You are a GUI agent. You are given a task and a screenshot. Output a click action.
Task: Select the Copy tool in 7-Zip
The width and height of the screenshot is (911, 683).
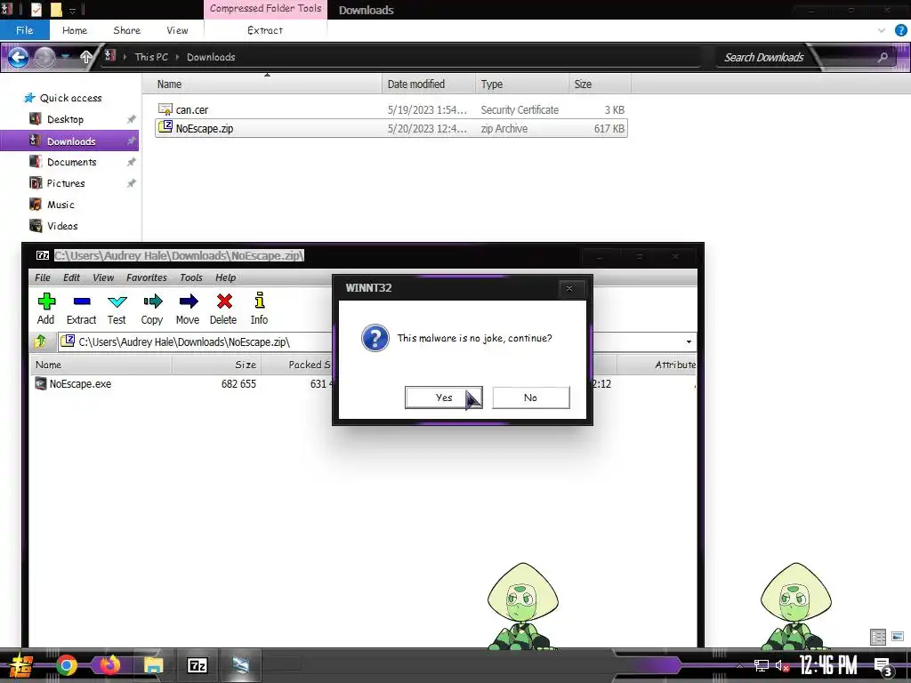point(153,301)
